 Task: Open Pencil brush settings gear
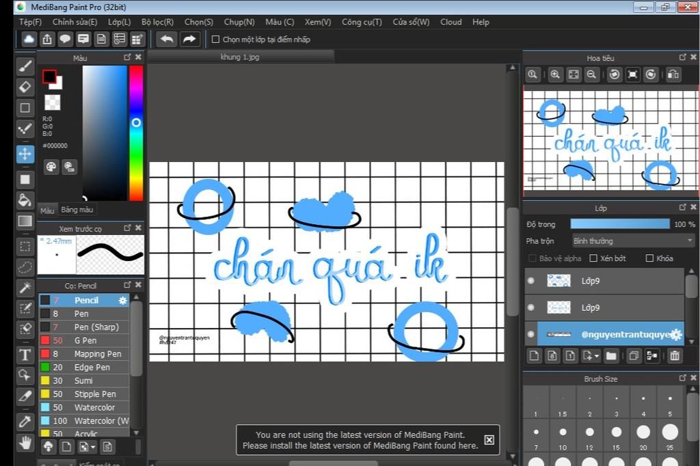(x=123, y=301)
